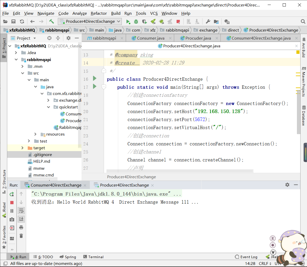Print the console output using printer icon
This screenshot has height=267, width=307.
coord(21,227)
